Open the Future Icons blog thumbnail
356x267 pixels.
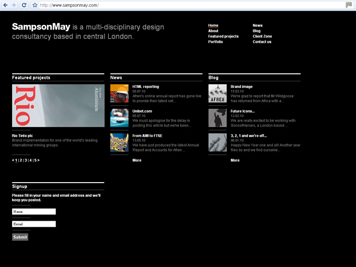[x=217, y=118]
